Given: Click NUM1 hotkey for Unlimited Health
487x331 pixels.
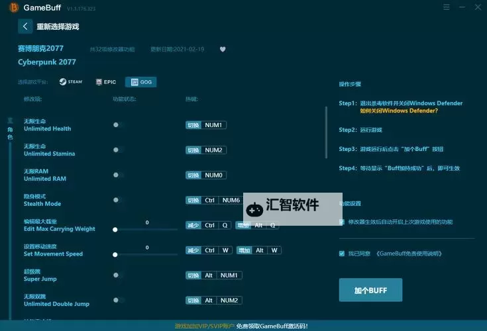Looking at the screenshot, I should pos(206,125).
